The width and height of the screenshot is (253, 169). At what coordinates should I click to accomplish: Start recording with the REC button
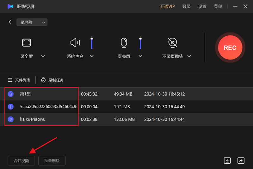[230, 47]
